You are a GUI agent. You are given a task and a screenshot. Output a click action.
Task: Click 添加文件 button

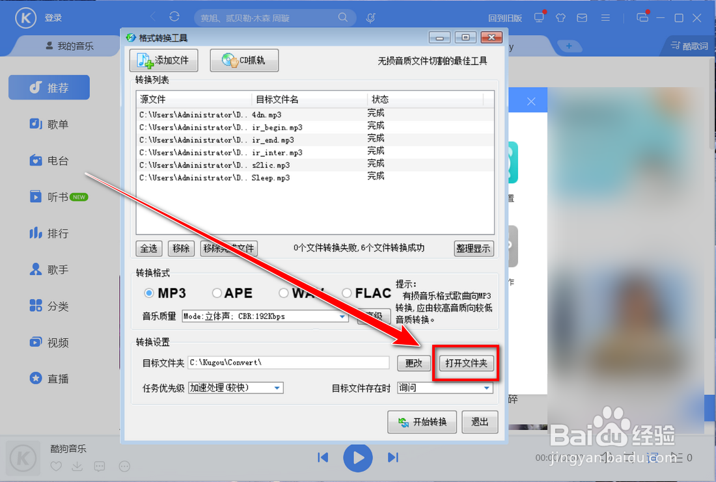click(x=164, y=60)
